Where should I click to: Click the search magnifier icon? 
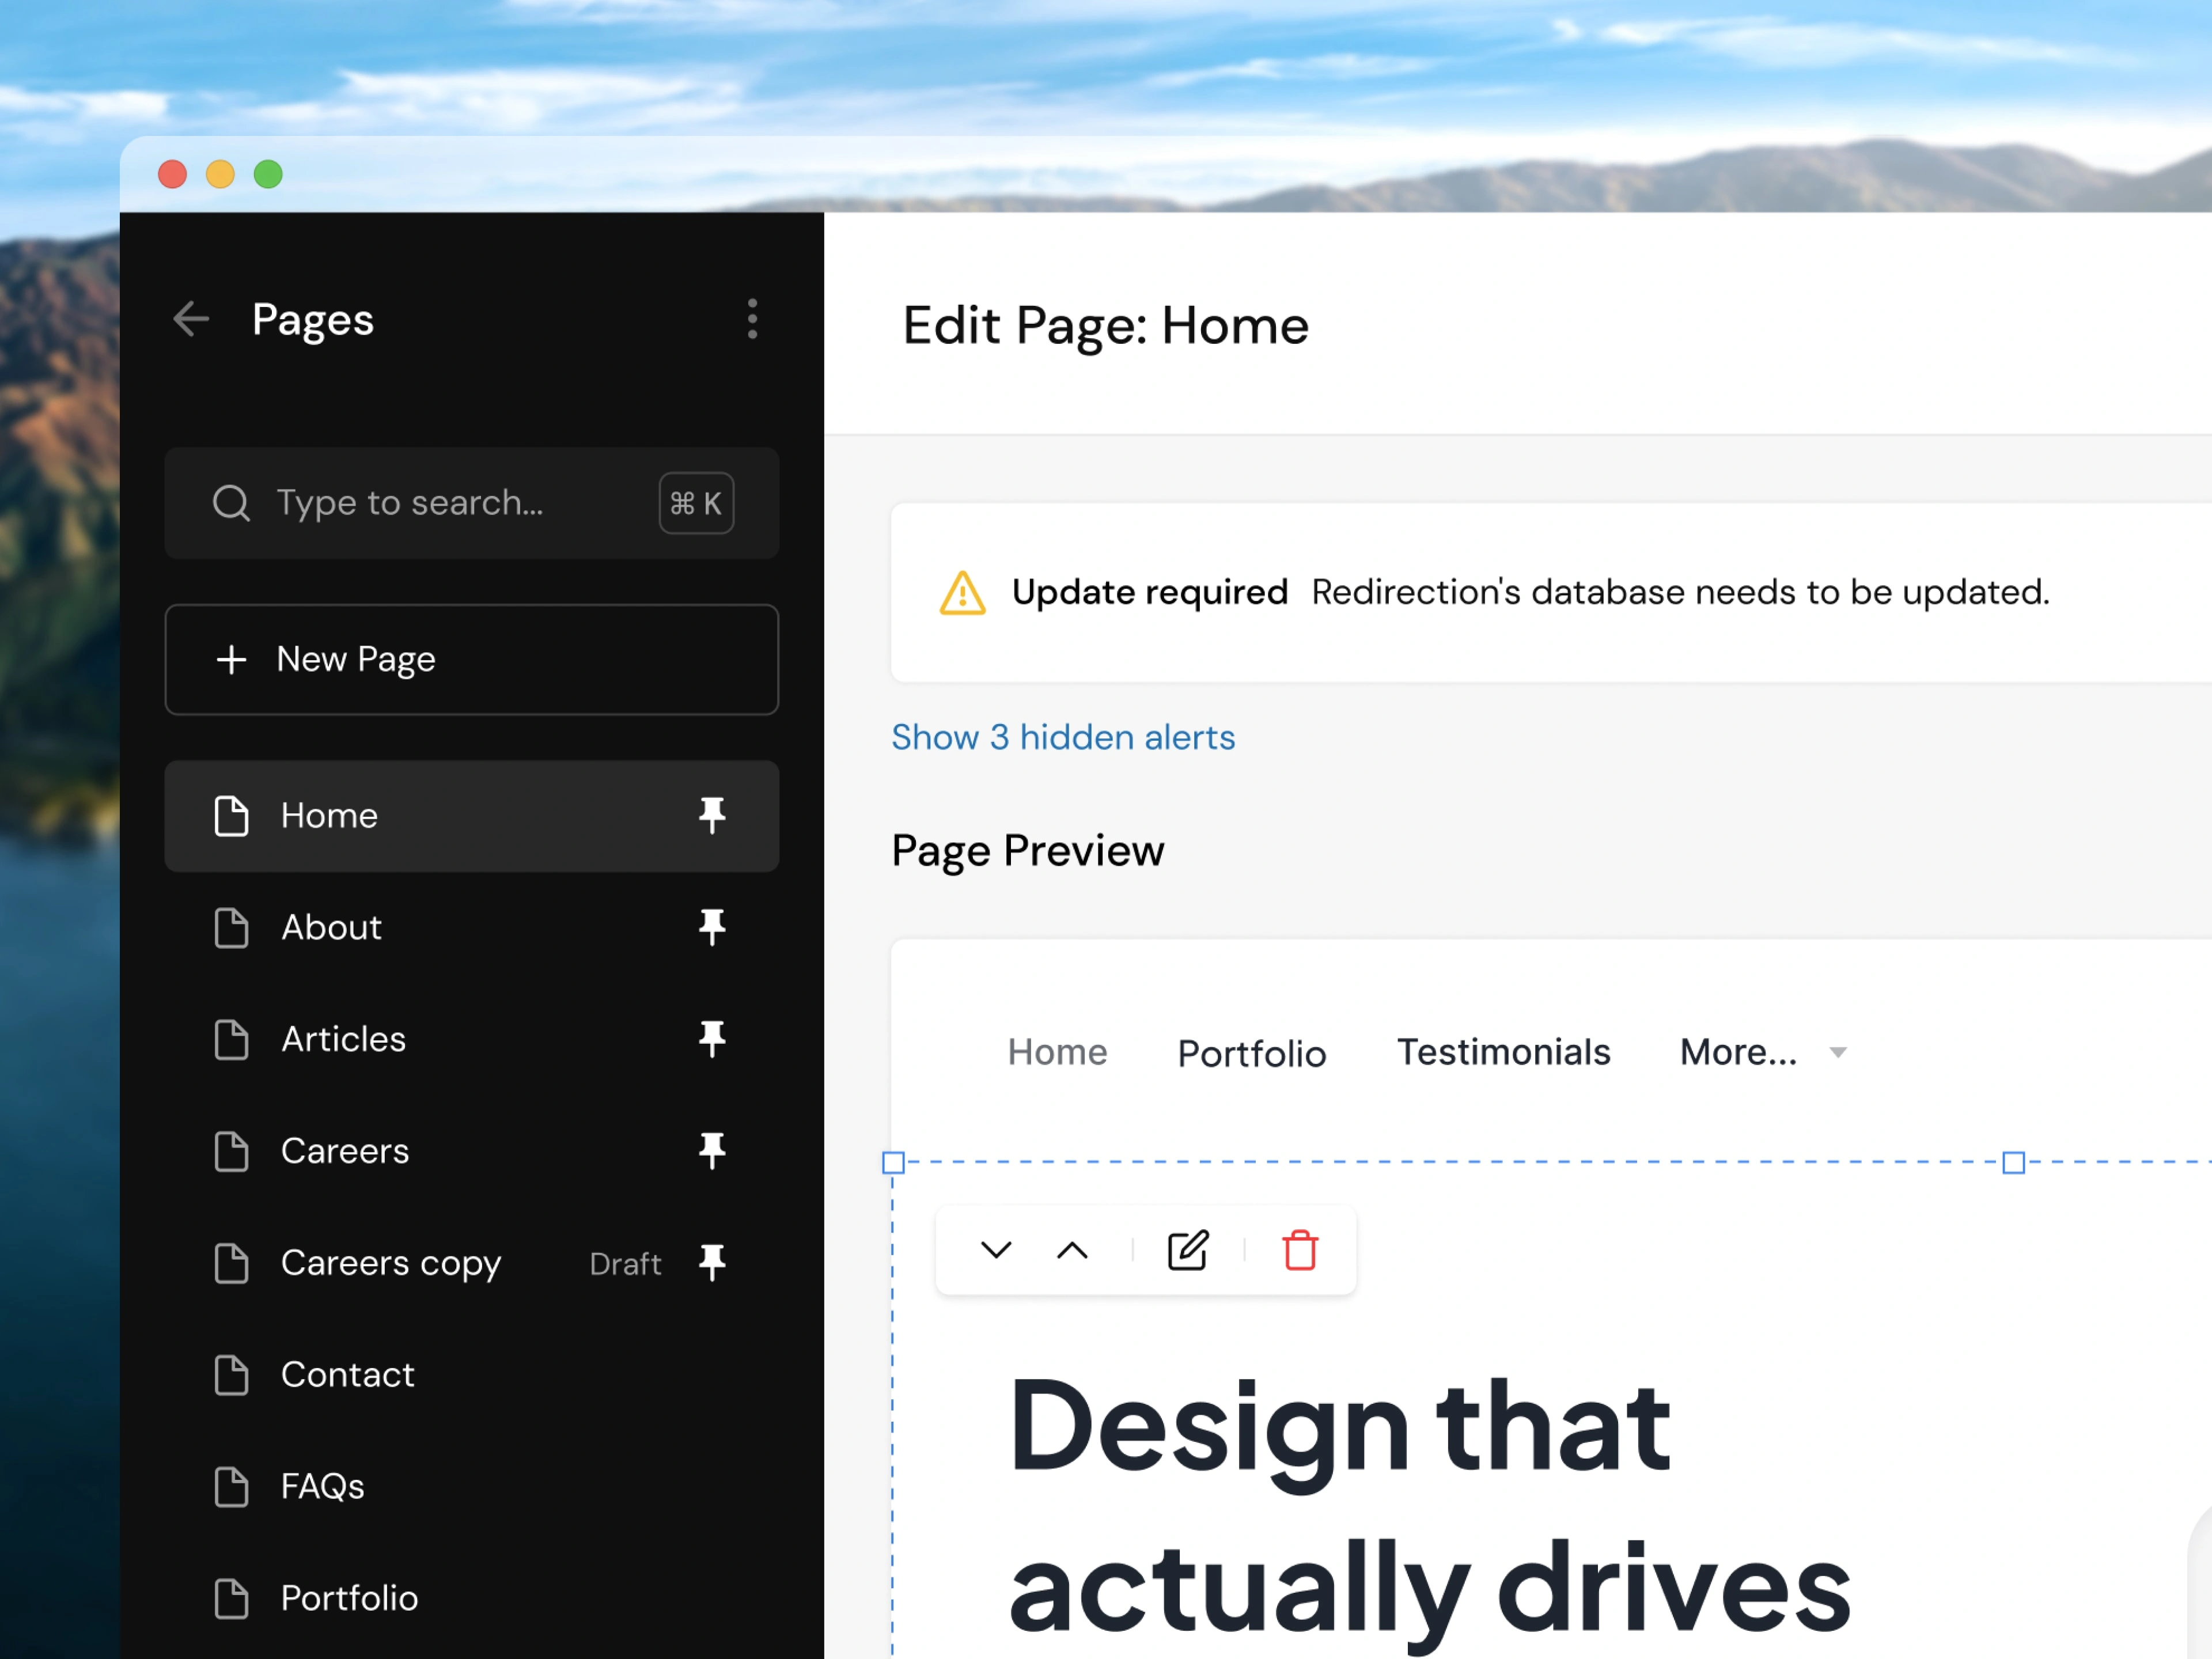[x=231, y=503]
